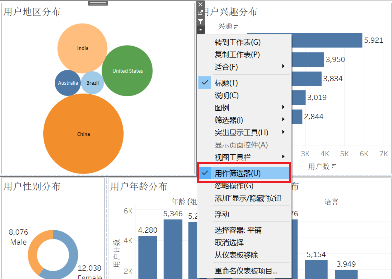This screenshot has height=279, width=392.
Task: Choose 选择容器: 平铺 from the menu
Action: [244, 230]
